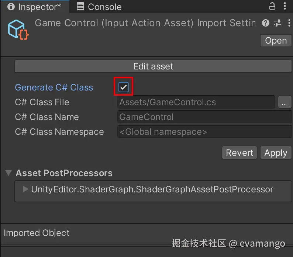293x257 pixels.
Task: Toggle the Generate C# Class checkbox
Action: tap(123, 87)
